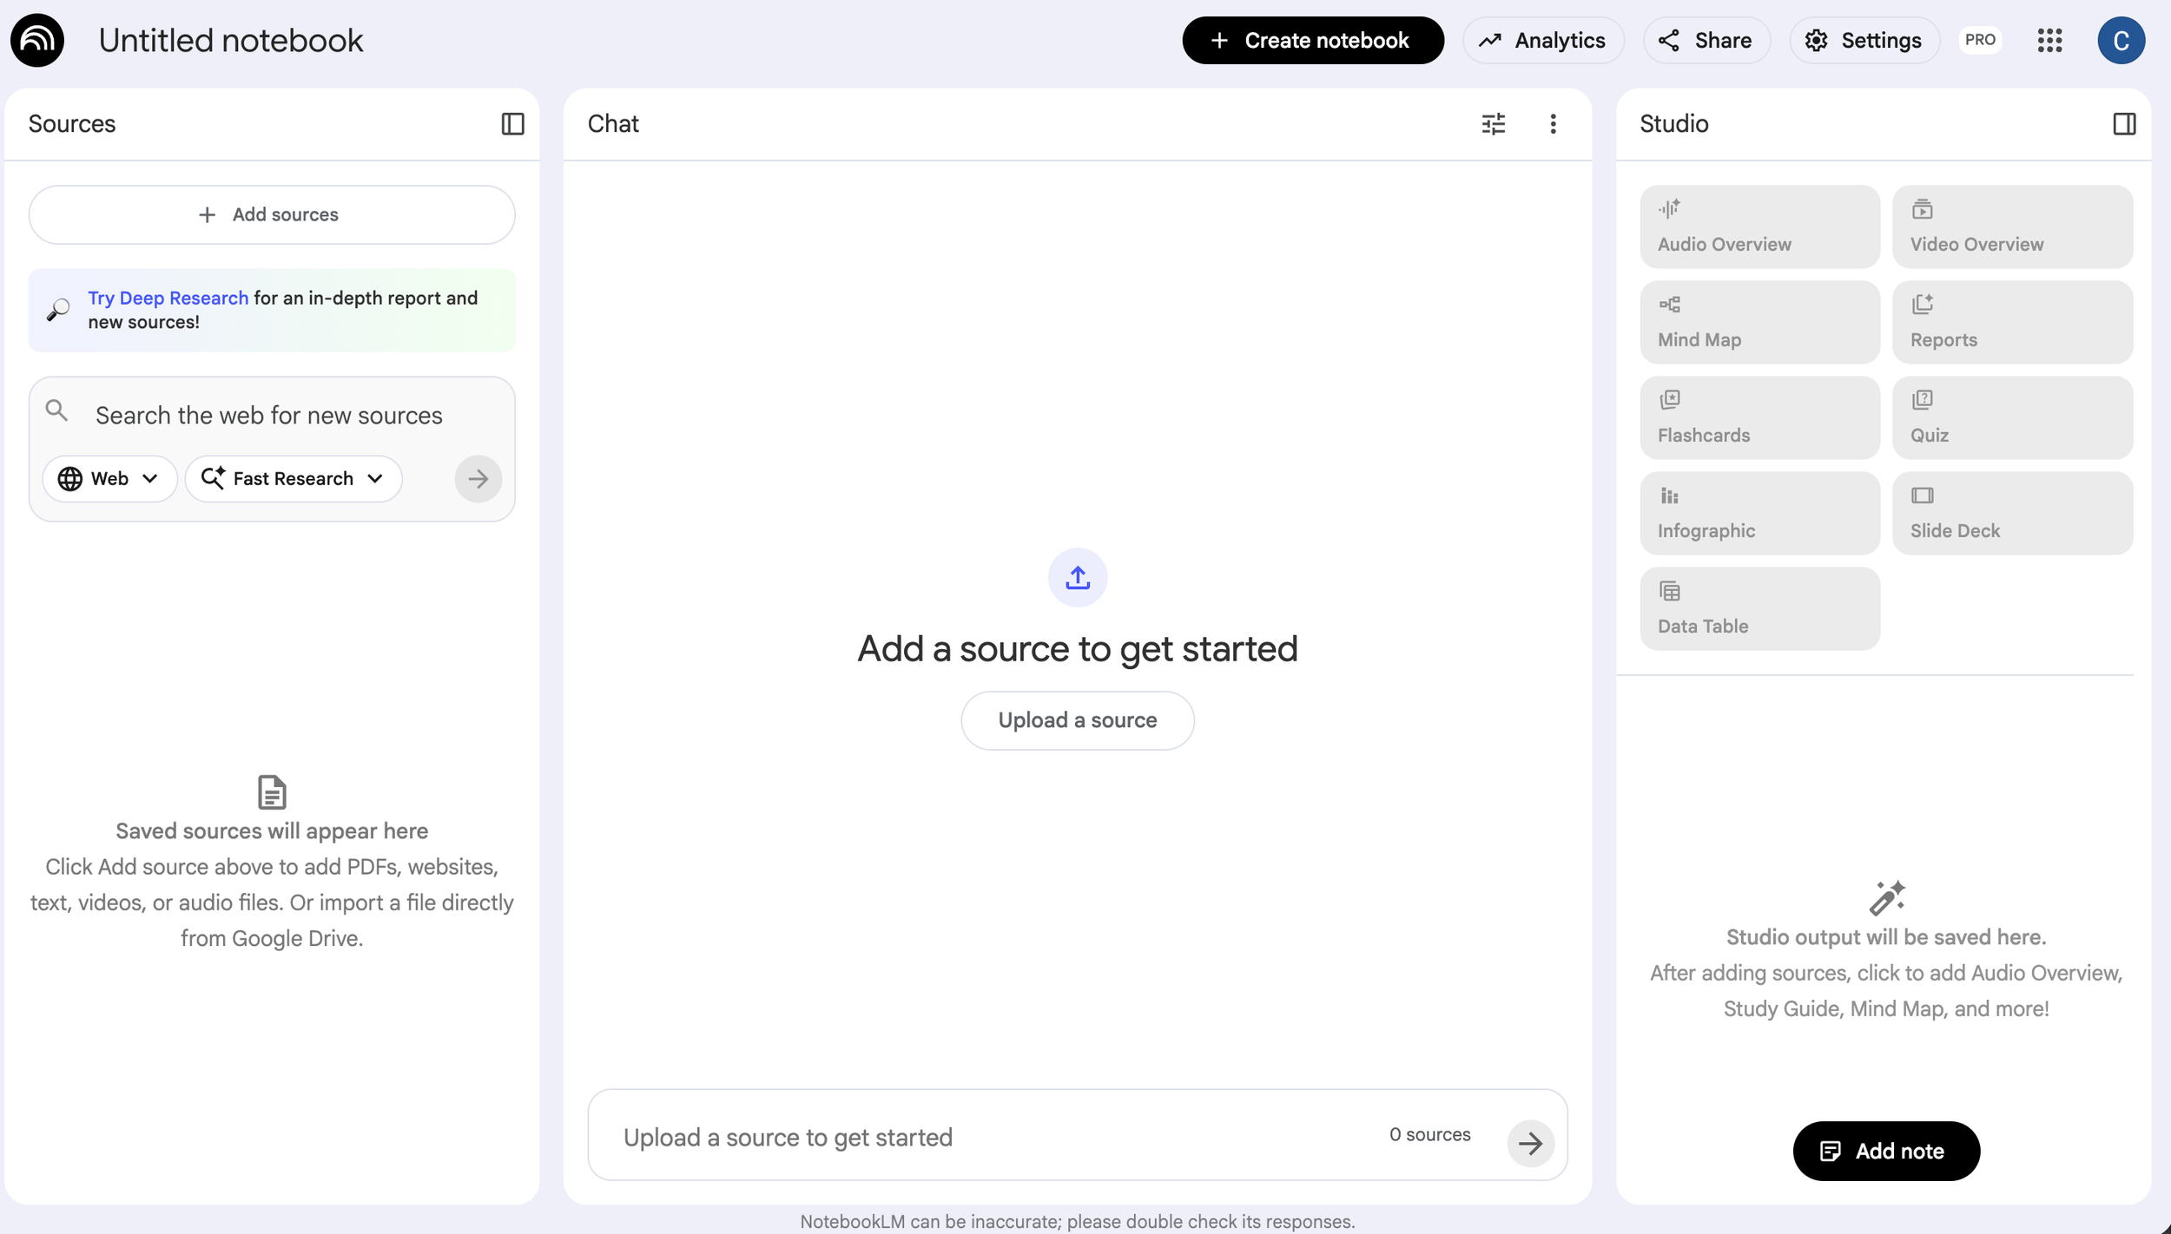Click the blue upload arrow icon

[1077, 577]
